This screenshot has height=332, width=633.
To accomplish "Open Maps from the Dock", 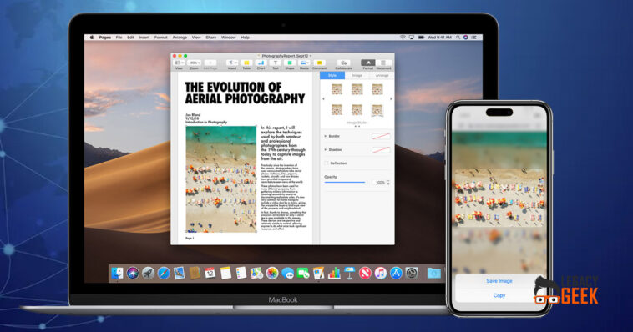I will click(256, 273).
